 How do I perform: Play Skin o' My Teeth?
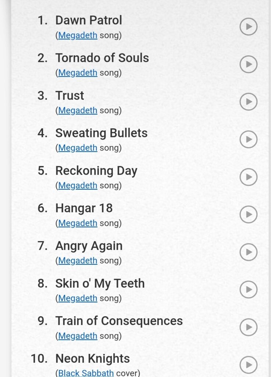click(249, 290)
